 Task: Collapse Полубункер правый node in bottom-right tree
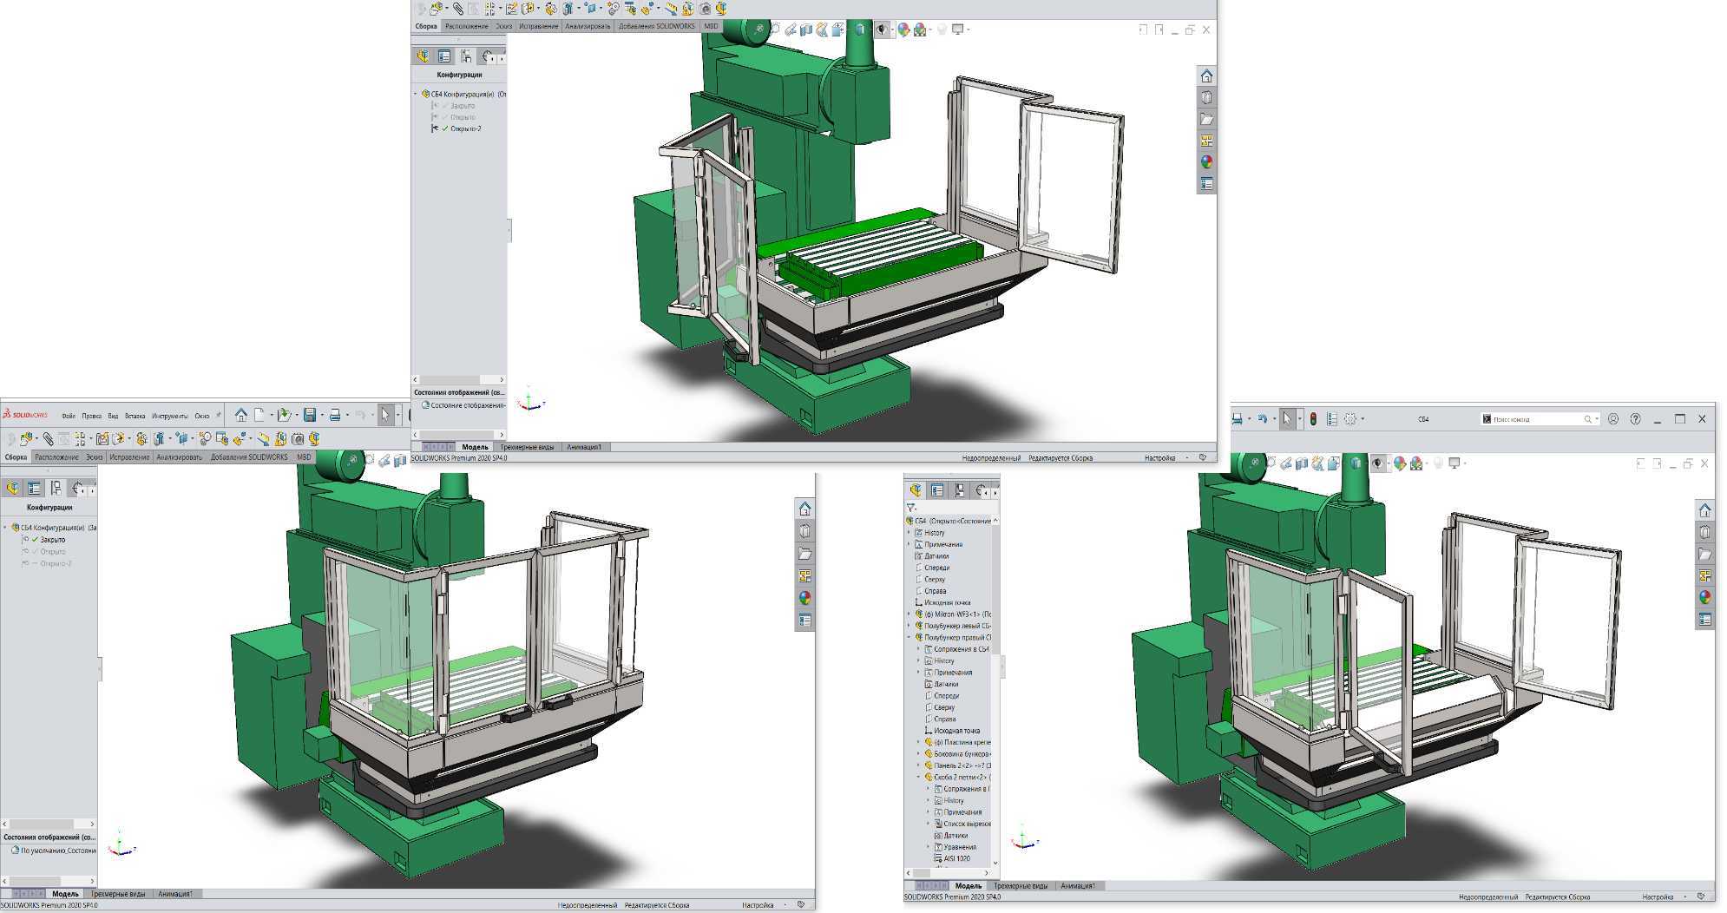click(909, 638)
